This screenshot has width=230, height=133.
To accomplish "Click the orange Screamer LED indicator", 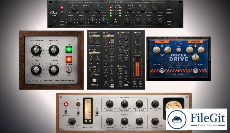I will [195, 46].
